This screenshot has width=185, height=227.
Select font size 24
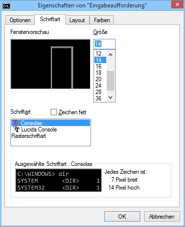[x=100, y=86]
